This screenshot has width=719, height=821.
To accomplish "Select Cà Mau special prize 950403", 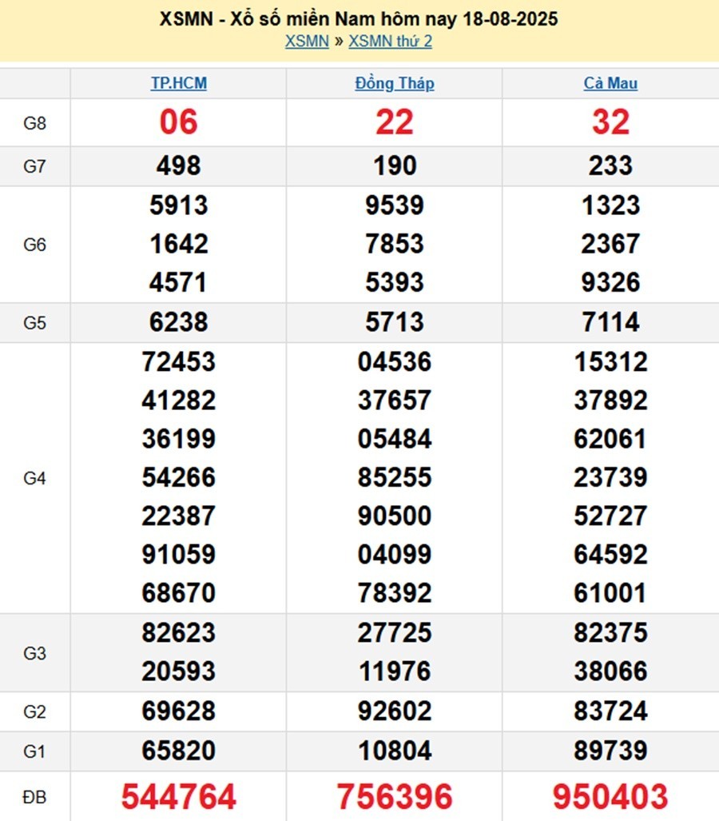I will click(610, 796).
